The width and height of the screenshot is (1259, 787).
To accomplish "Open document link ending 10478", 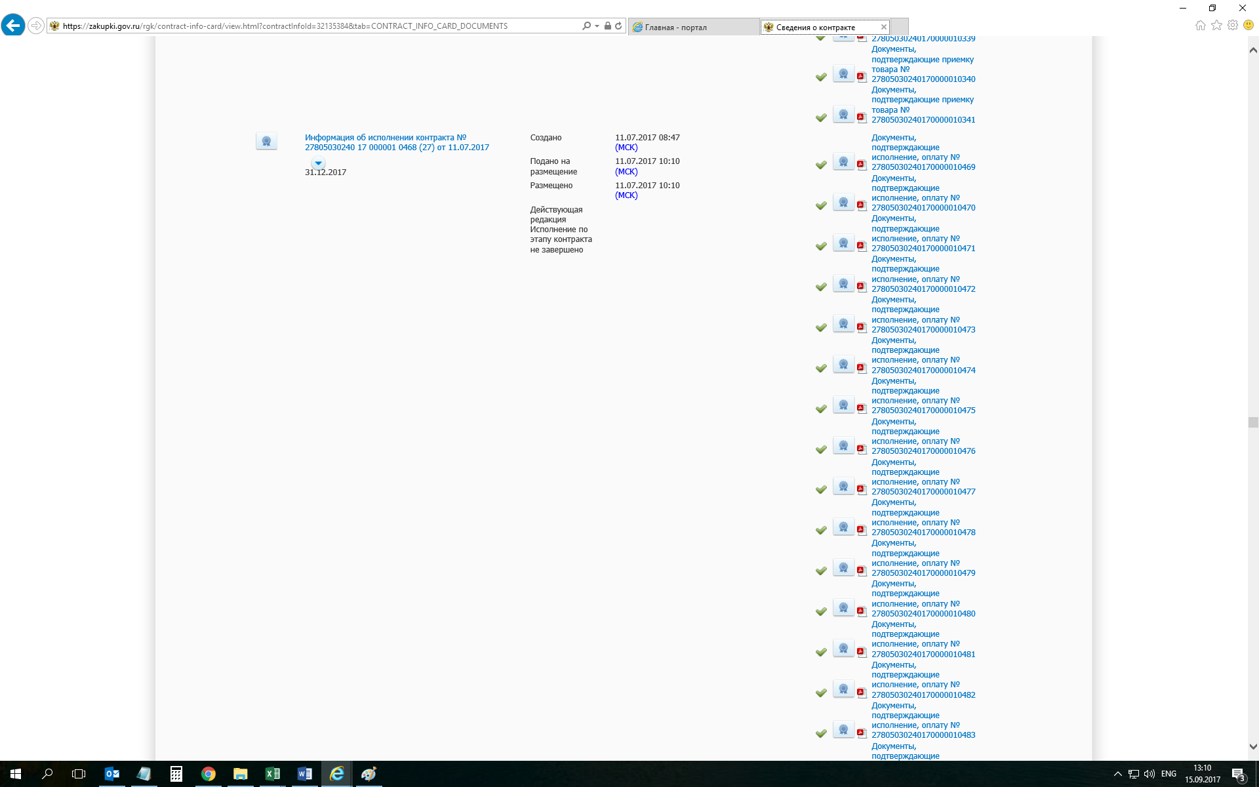I will coord(923,533).
